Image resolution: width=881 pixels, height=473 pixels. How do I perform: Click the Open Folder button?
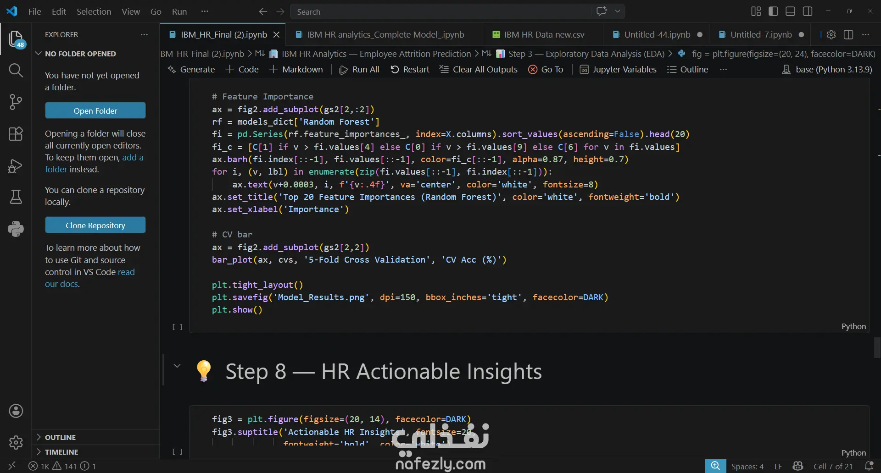pos(95,110)
